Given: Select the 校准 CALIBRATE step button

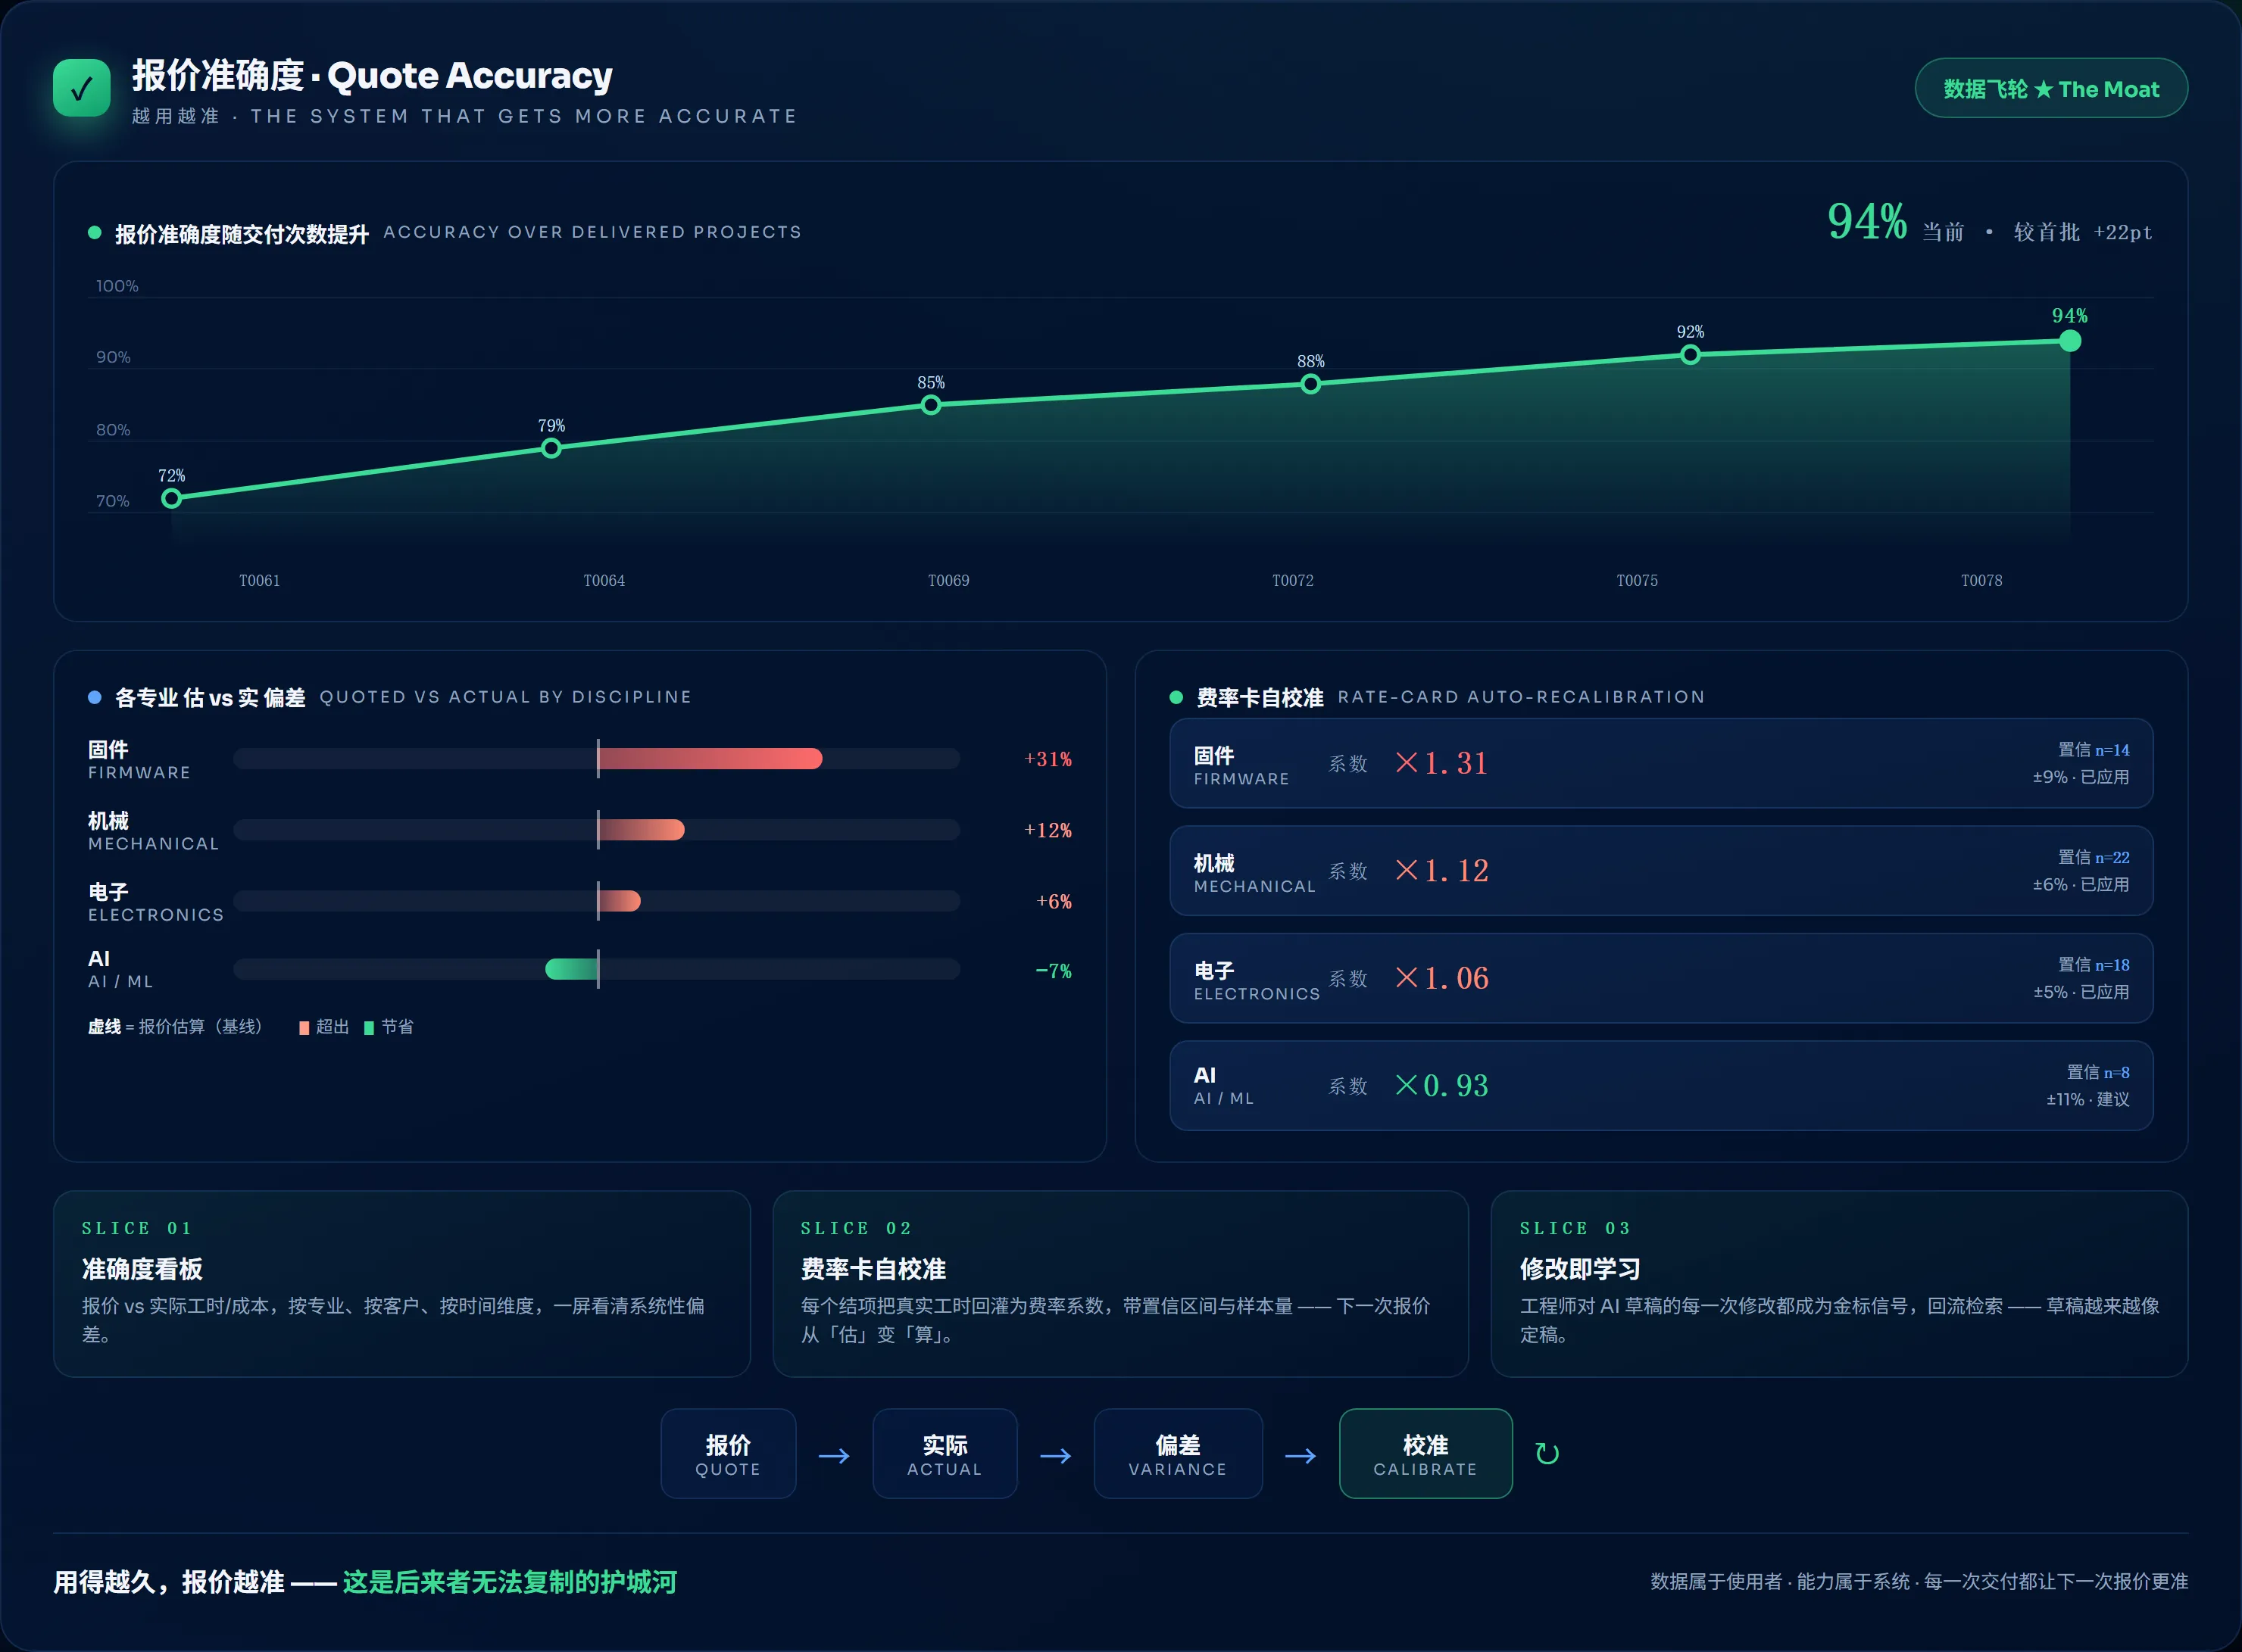Looking at the screenshot, I should coord(1425,1453).
